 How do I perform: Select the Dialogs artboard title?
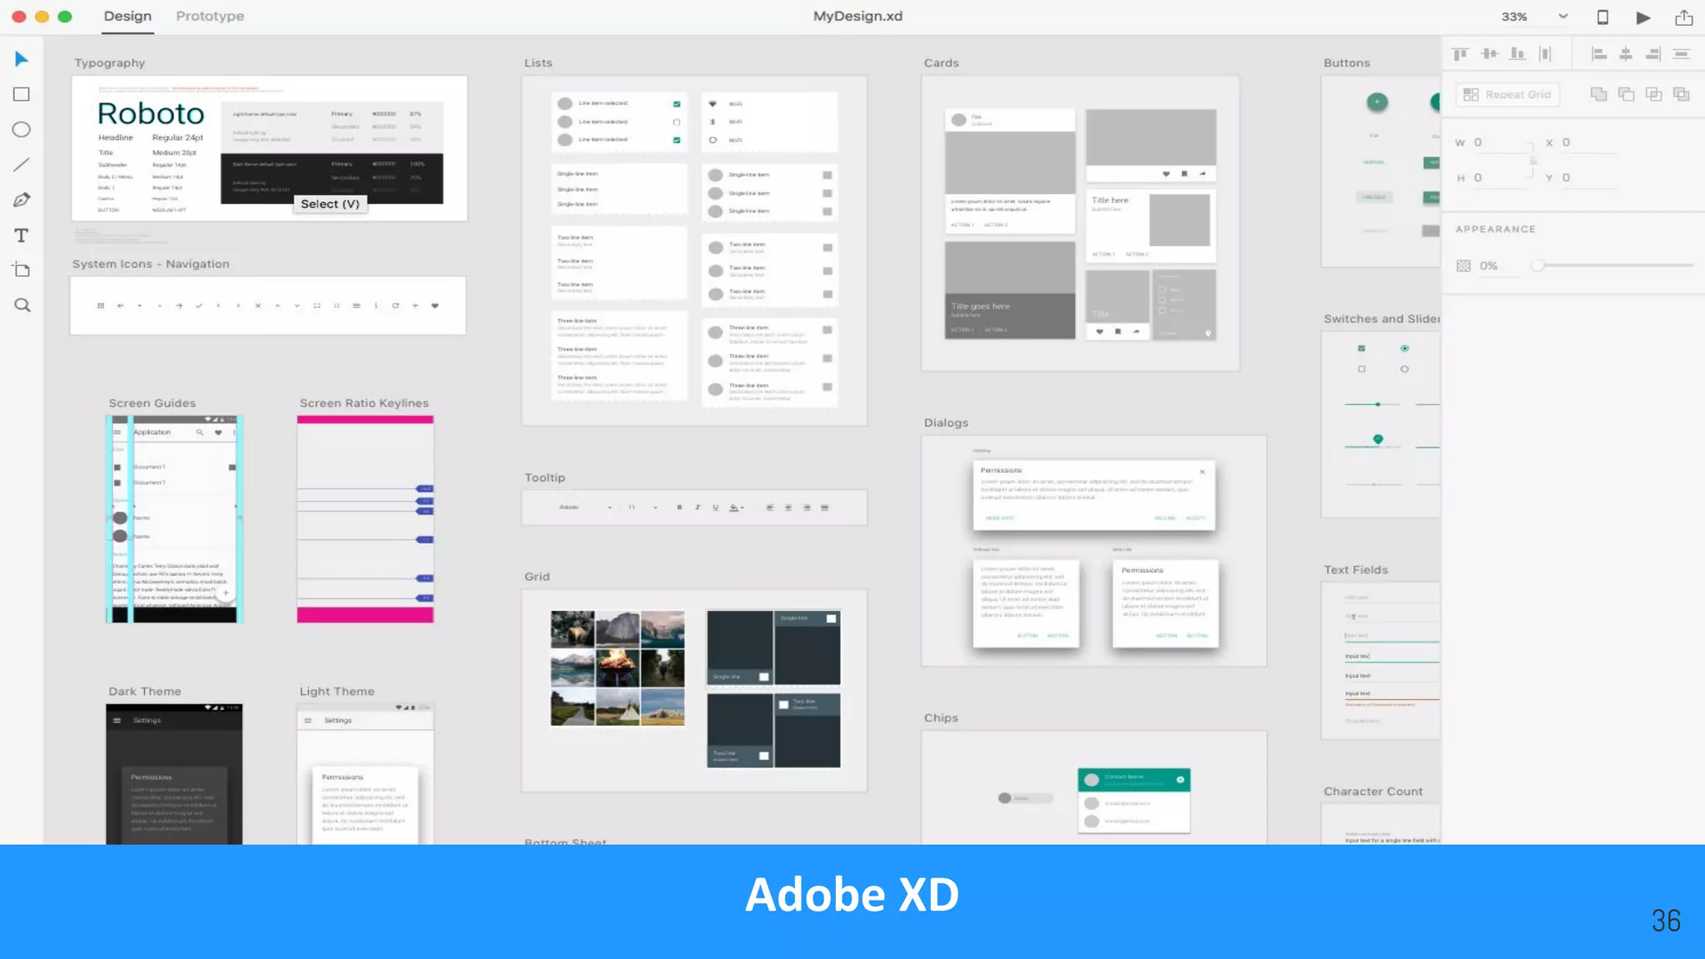point(946,423)
